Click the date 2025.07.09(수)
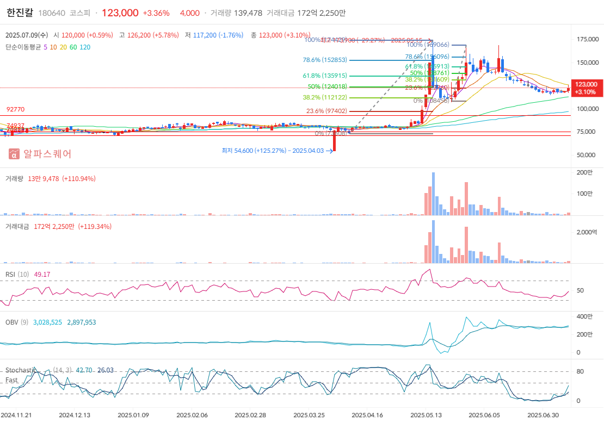Viewport: 604px width, 423px height. 27,35
